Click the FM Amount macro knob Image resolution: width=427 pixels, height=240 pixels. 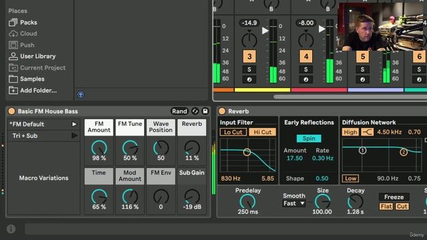pos(99,148)
